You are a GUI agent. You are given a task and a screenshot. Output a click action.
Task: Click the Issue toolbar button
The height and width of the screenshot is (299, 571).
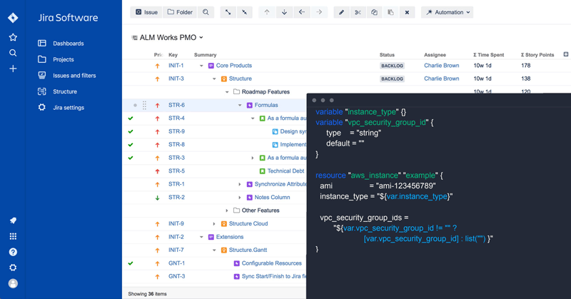[146, 12]
